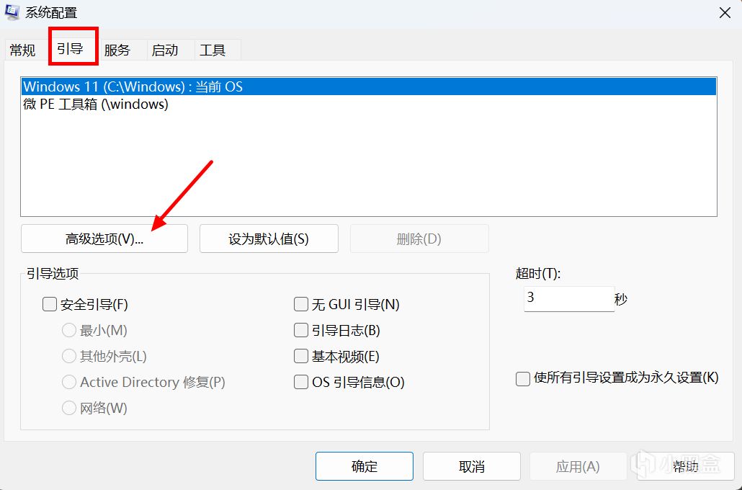
Task: Click the 应用(A) button
Action: tap(578, 466)
